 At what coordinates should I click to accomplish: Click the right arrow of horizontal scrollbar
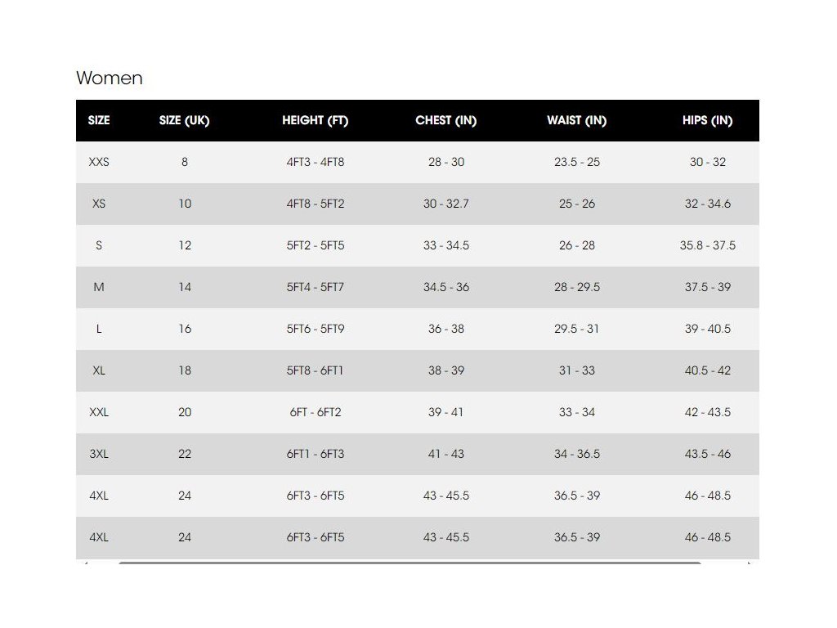tap(750, 563)
